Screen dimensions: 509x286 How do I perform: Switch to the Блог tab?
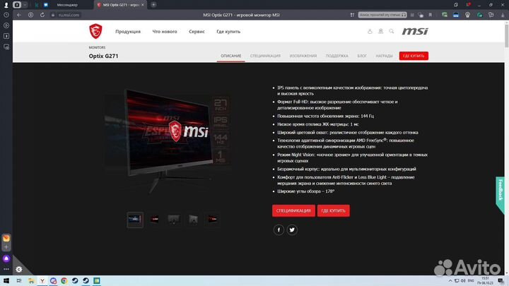(362, 56)
